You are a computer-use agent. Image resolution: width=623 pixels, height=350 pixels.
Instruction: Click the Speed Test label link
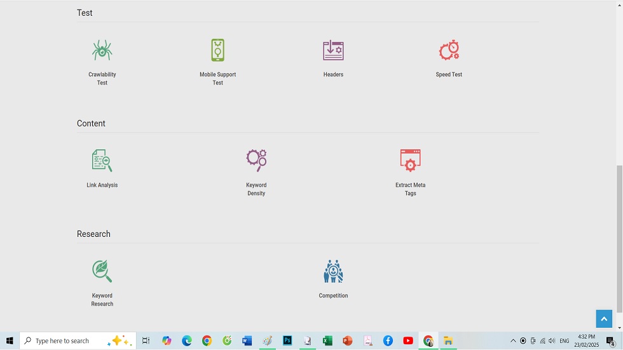[x=449, y=75]
